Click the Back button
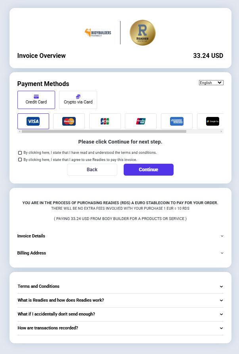This screenshot has width=239, height=354. tap(92, 170)
